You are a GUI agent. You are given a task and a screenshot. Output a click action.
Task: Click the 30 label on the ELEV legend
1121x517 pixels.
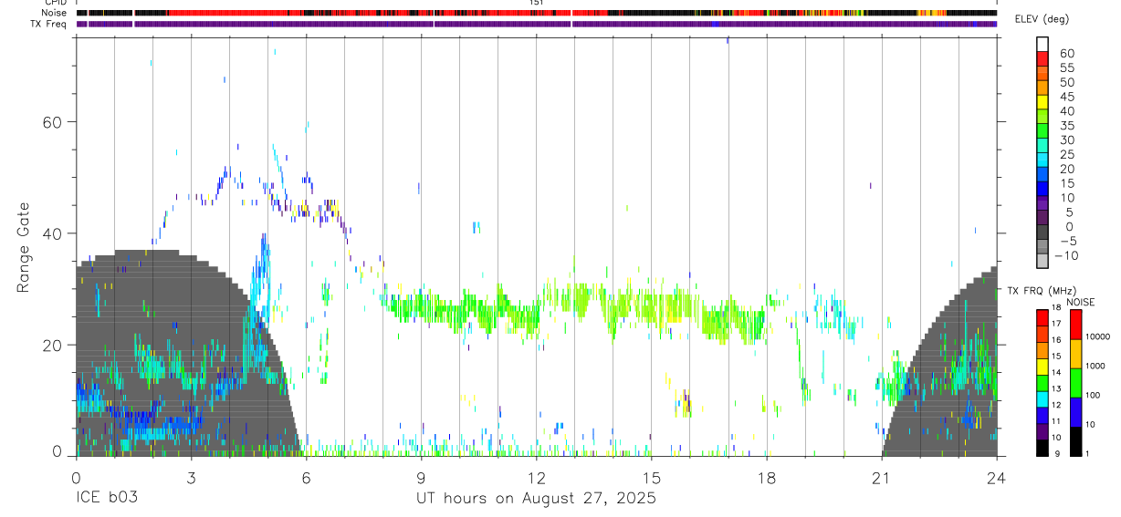[x=1066, y=140]
